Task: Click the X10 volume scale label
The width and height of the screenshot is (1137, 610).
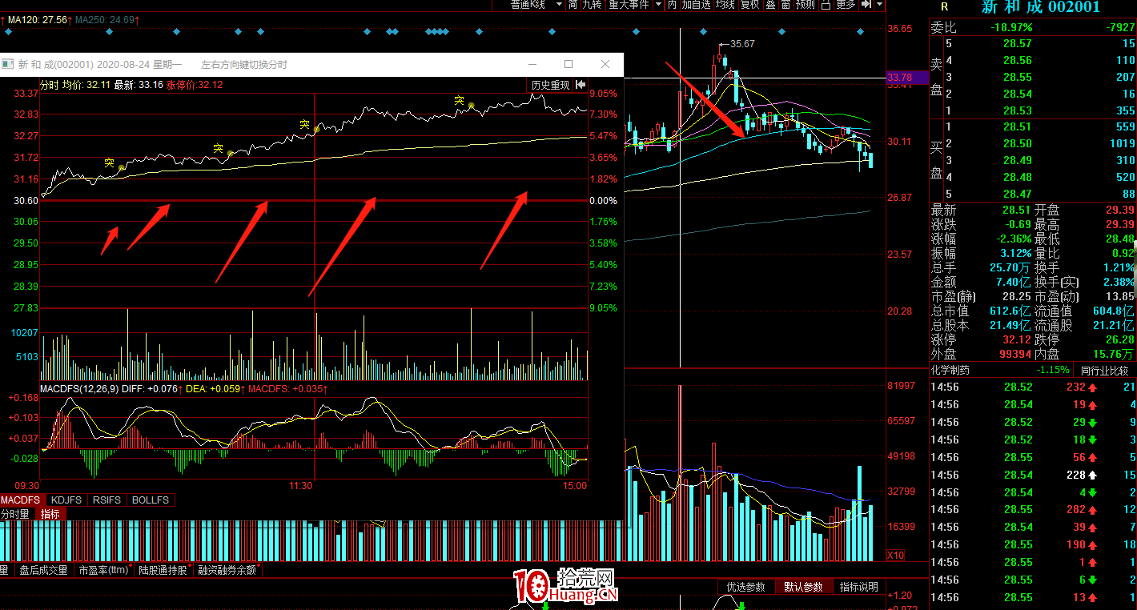Action: [x=896, y=556]
